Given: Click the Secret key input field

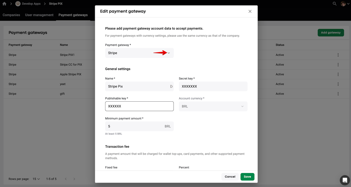Looking at the screenshot, I should (x=213, y=86).
